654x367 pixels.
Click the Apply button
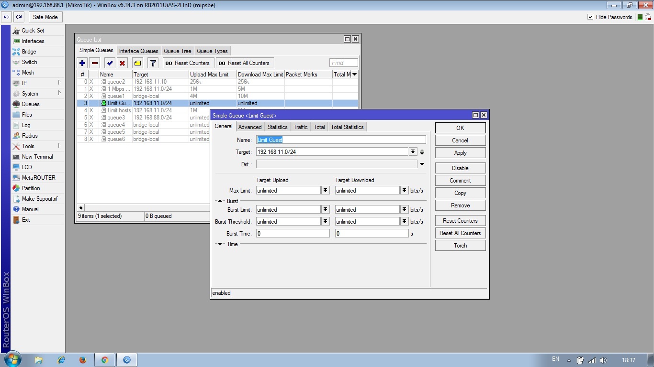tap(460, 153)
